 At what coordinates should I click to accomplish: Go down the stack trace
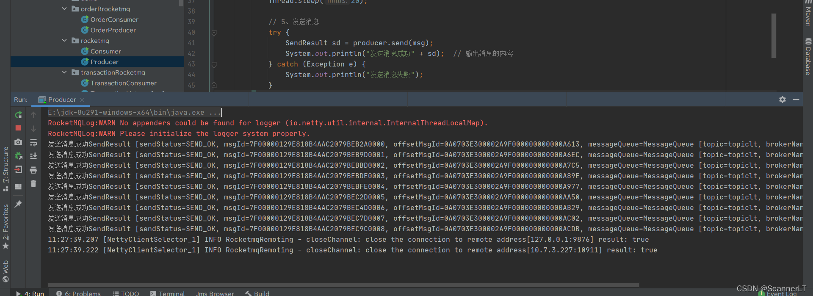click(x=33, y=128)
